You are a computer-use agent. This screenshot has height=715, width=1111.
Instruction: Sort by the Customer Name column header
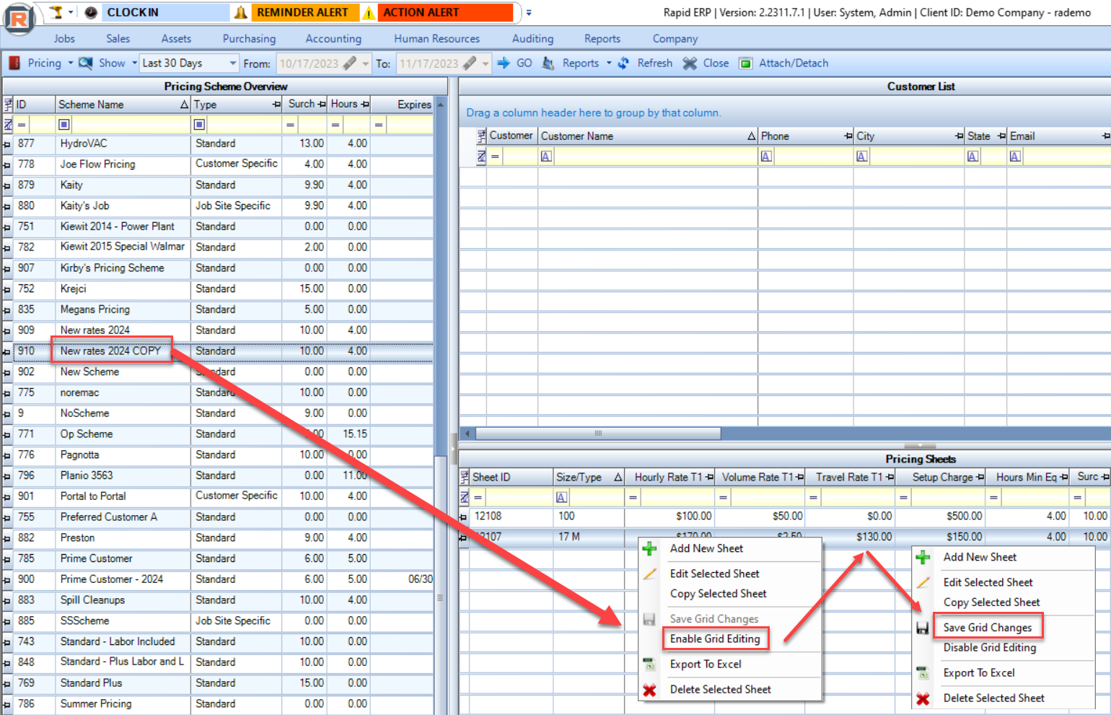click(648, 136)
